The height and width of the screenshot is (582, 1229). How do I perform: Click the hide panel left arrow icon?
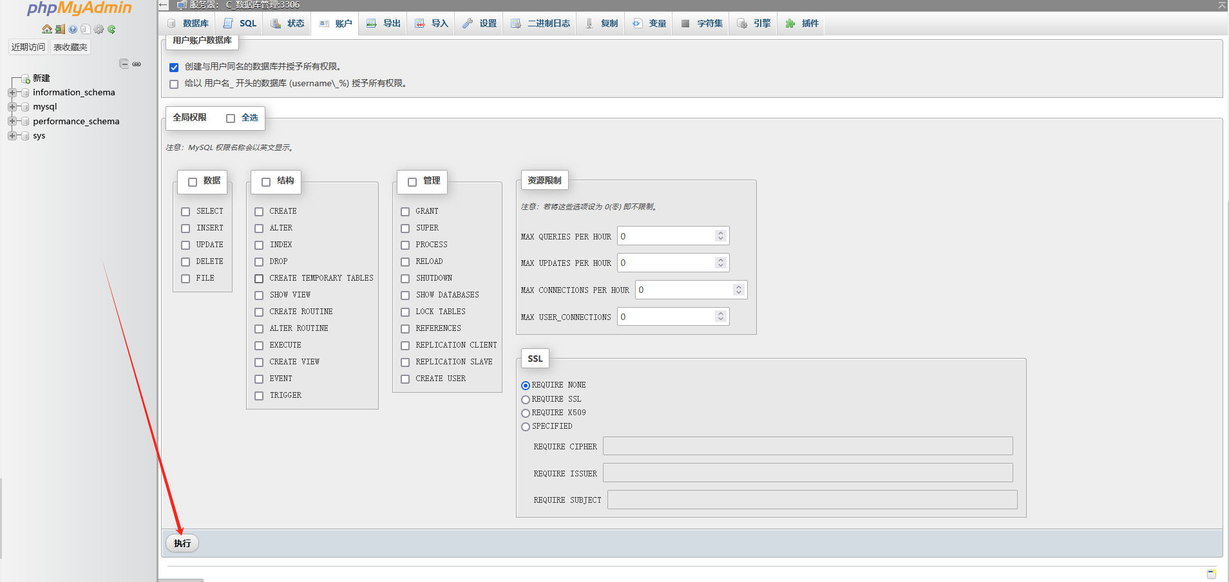pos(164,5)
